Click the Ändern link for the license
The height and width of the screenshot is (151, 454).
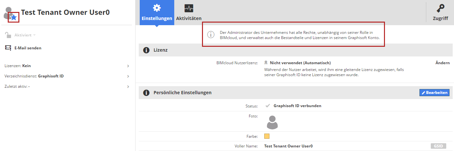(x=442, y=63)
